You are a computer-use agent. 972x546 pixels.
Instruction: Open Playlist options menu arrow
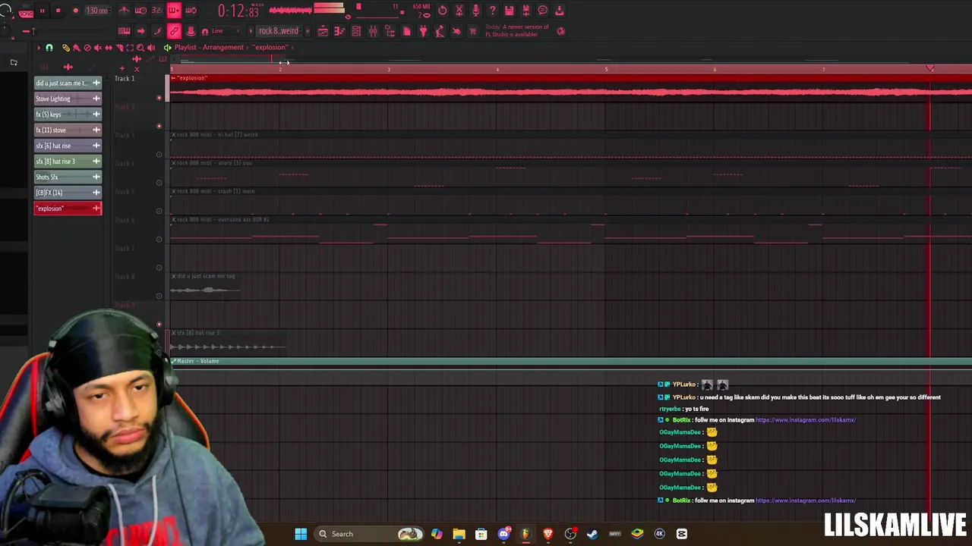pyautogui.click(x=39, y=48)
